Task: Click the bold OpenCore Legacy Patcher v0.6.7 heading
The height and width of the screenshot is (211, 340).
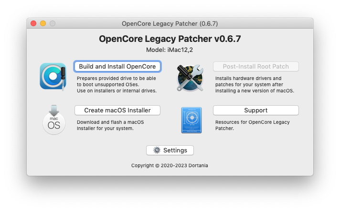Action: coord(170,39)
